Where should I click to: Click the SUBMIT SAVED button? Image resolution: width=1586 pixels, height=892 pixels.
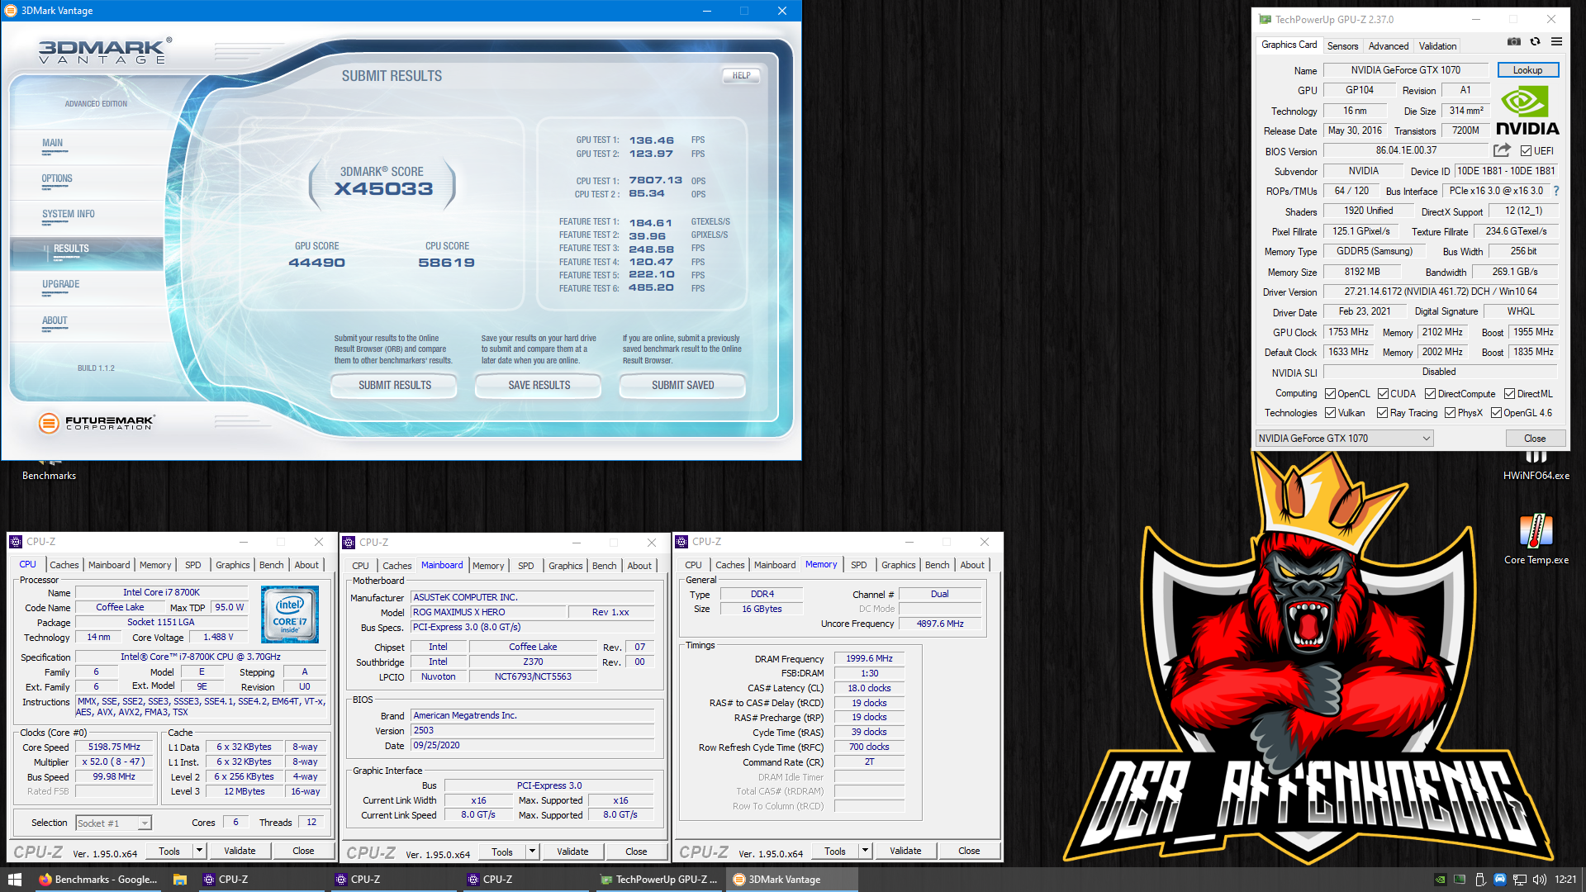point(682,386)
